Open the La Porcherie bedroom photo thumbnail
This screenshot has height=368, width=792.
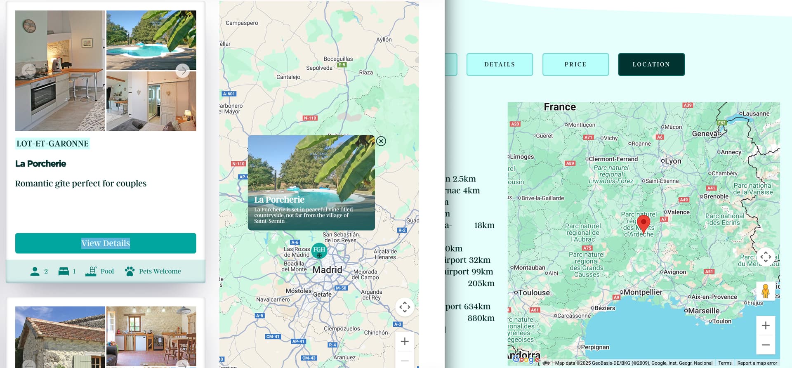151,101
